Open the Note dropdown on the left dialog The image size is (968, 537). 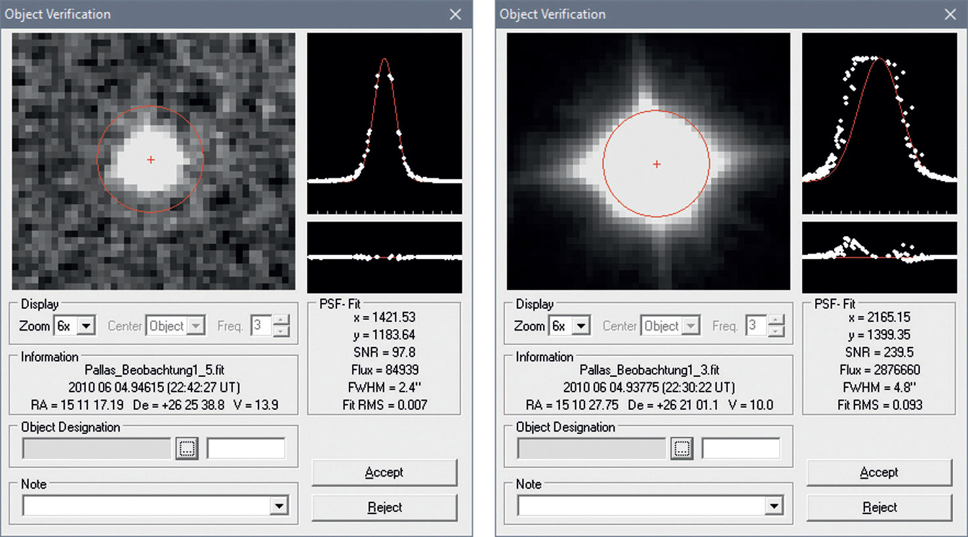tap(279, 505)
